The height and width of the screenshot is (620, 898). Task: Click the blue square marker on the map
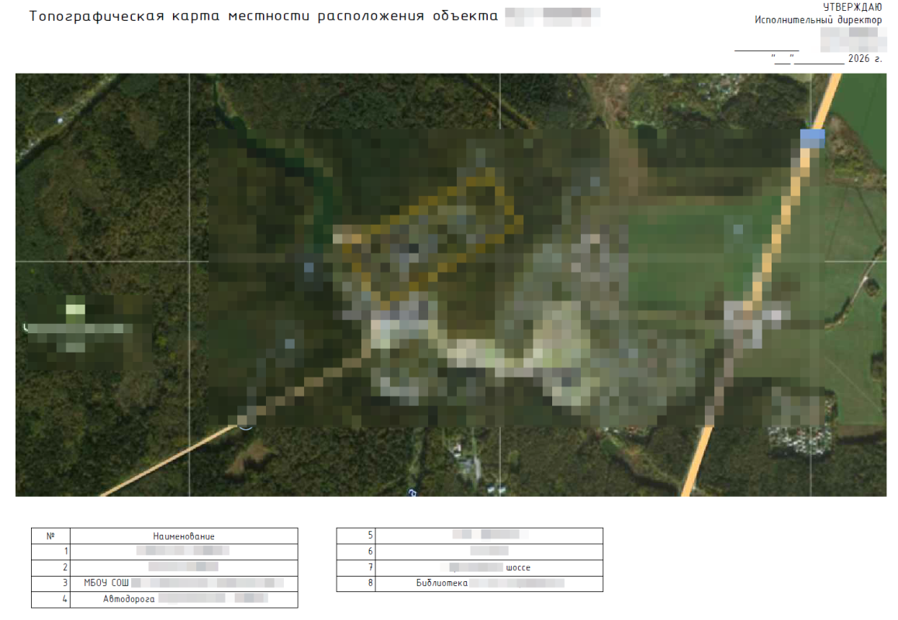(812, 138)
